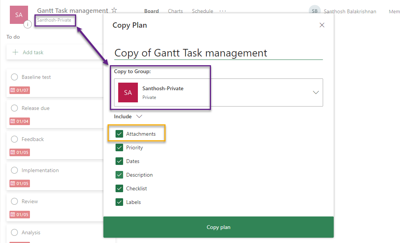The width and height of the screenshot is (400, 243).
Task: Switch to the Charts tab
Action: [x=175, y=11]
